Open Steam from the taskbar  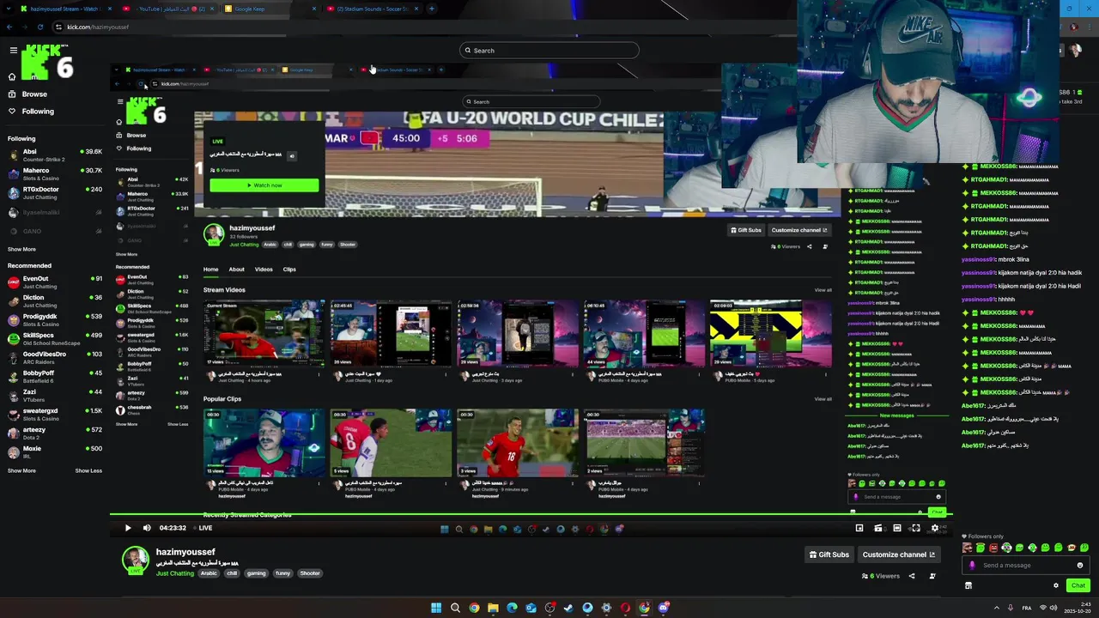pos(568,608)
